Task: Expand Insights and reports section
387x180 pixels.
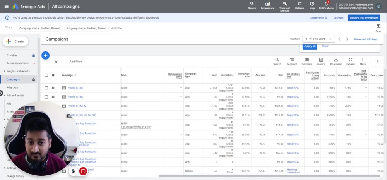Action: tap(4, 71)
